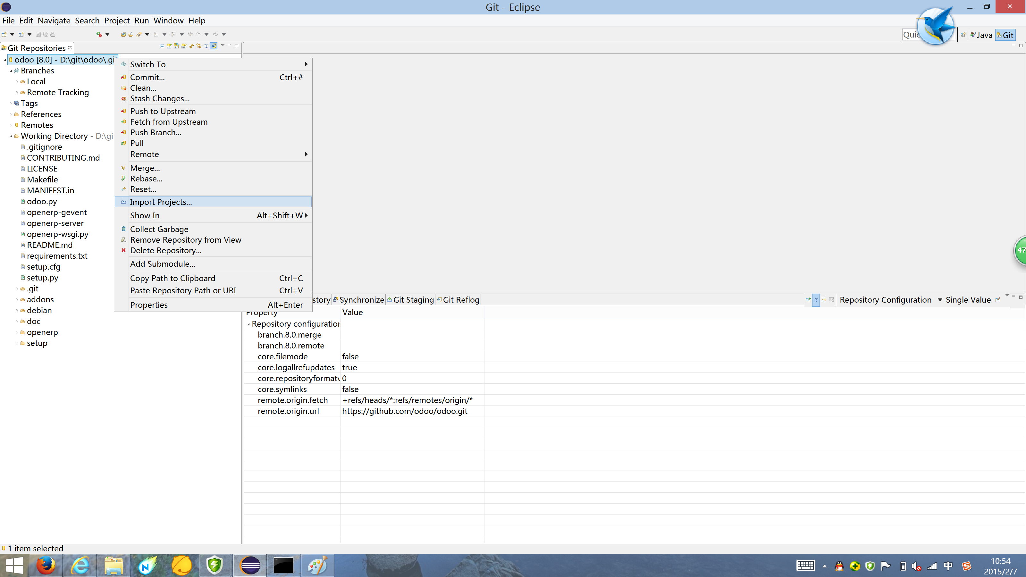Click the New wizard toolbar icon
1026x577 pixels.
pyautogui.click(x=4, y=34)
